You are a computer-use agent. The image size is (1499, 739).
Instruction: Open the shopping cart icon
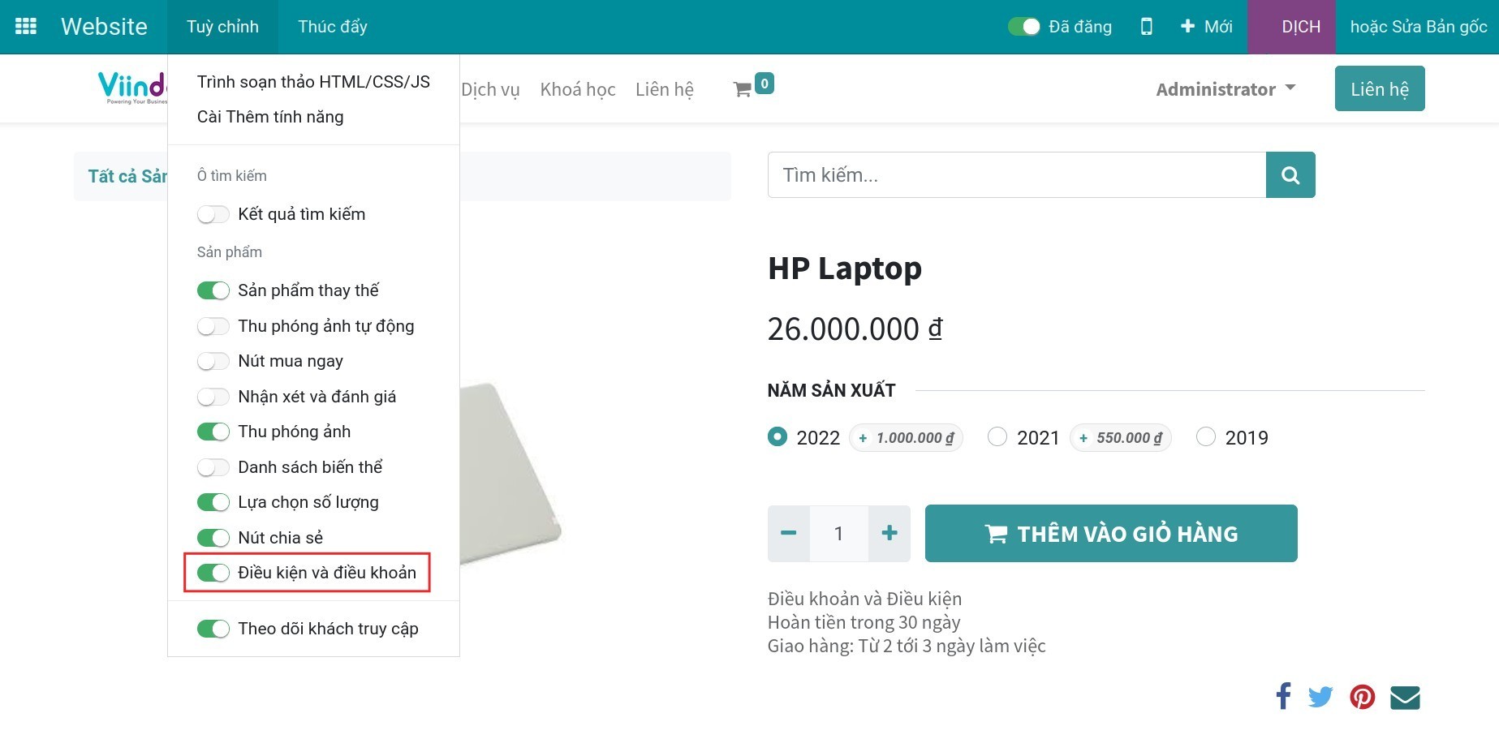[x=742, y=89]
